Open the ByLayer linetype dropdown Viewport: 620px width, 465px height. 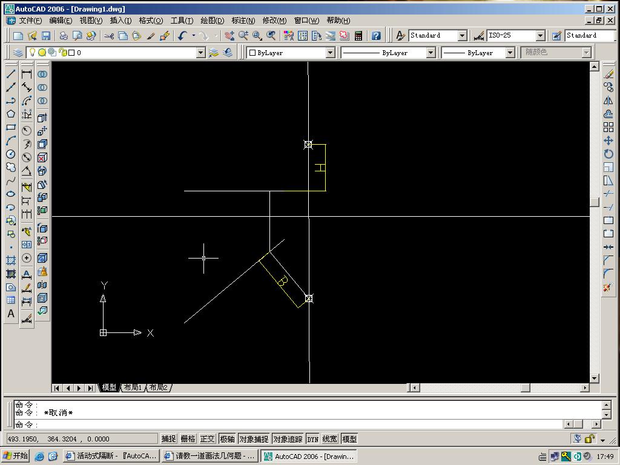(x=431, y=53)
